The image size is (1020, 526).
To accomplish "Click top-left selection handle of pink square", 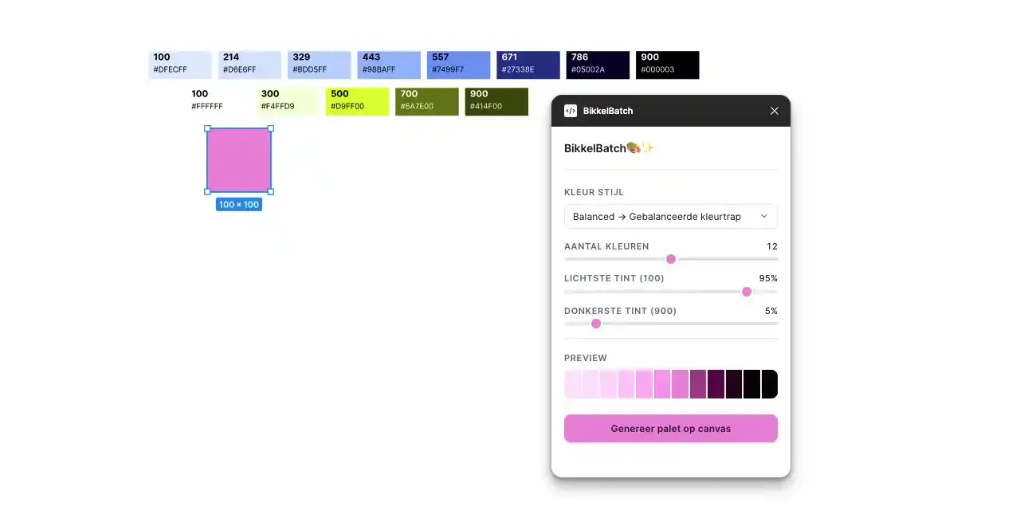I will tap(208, 128).
